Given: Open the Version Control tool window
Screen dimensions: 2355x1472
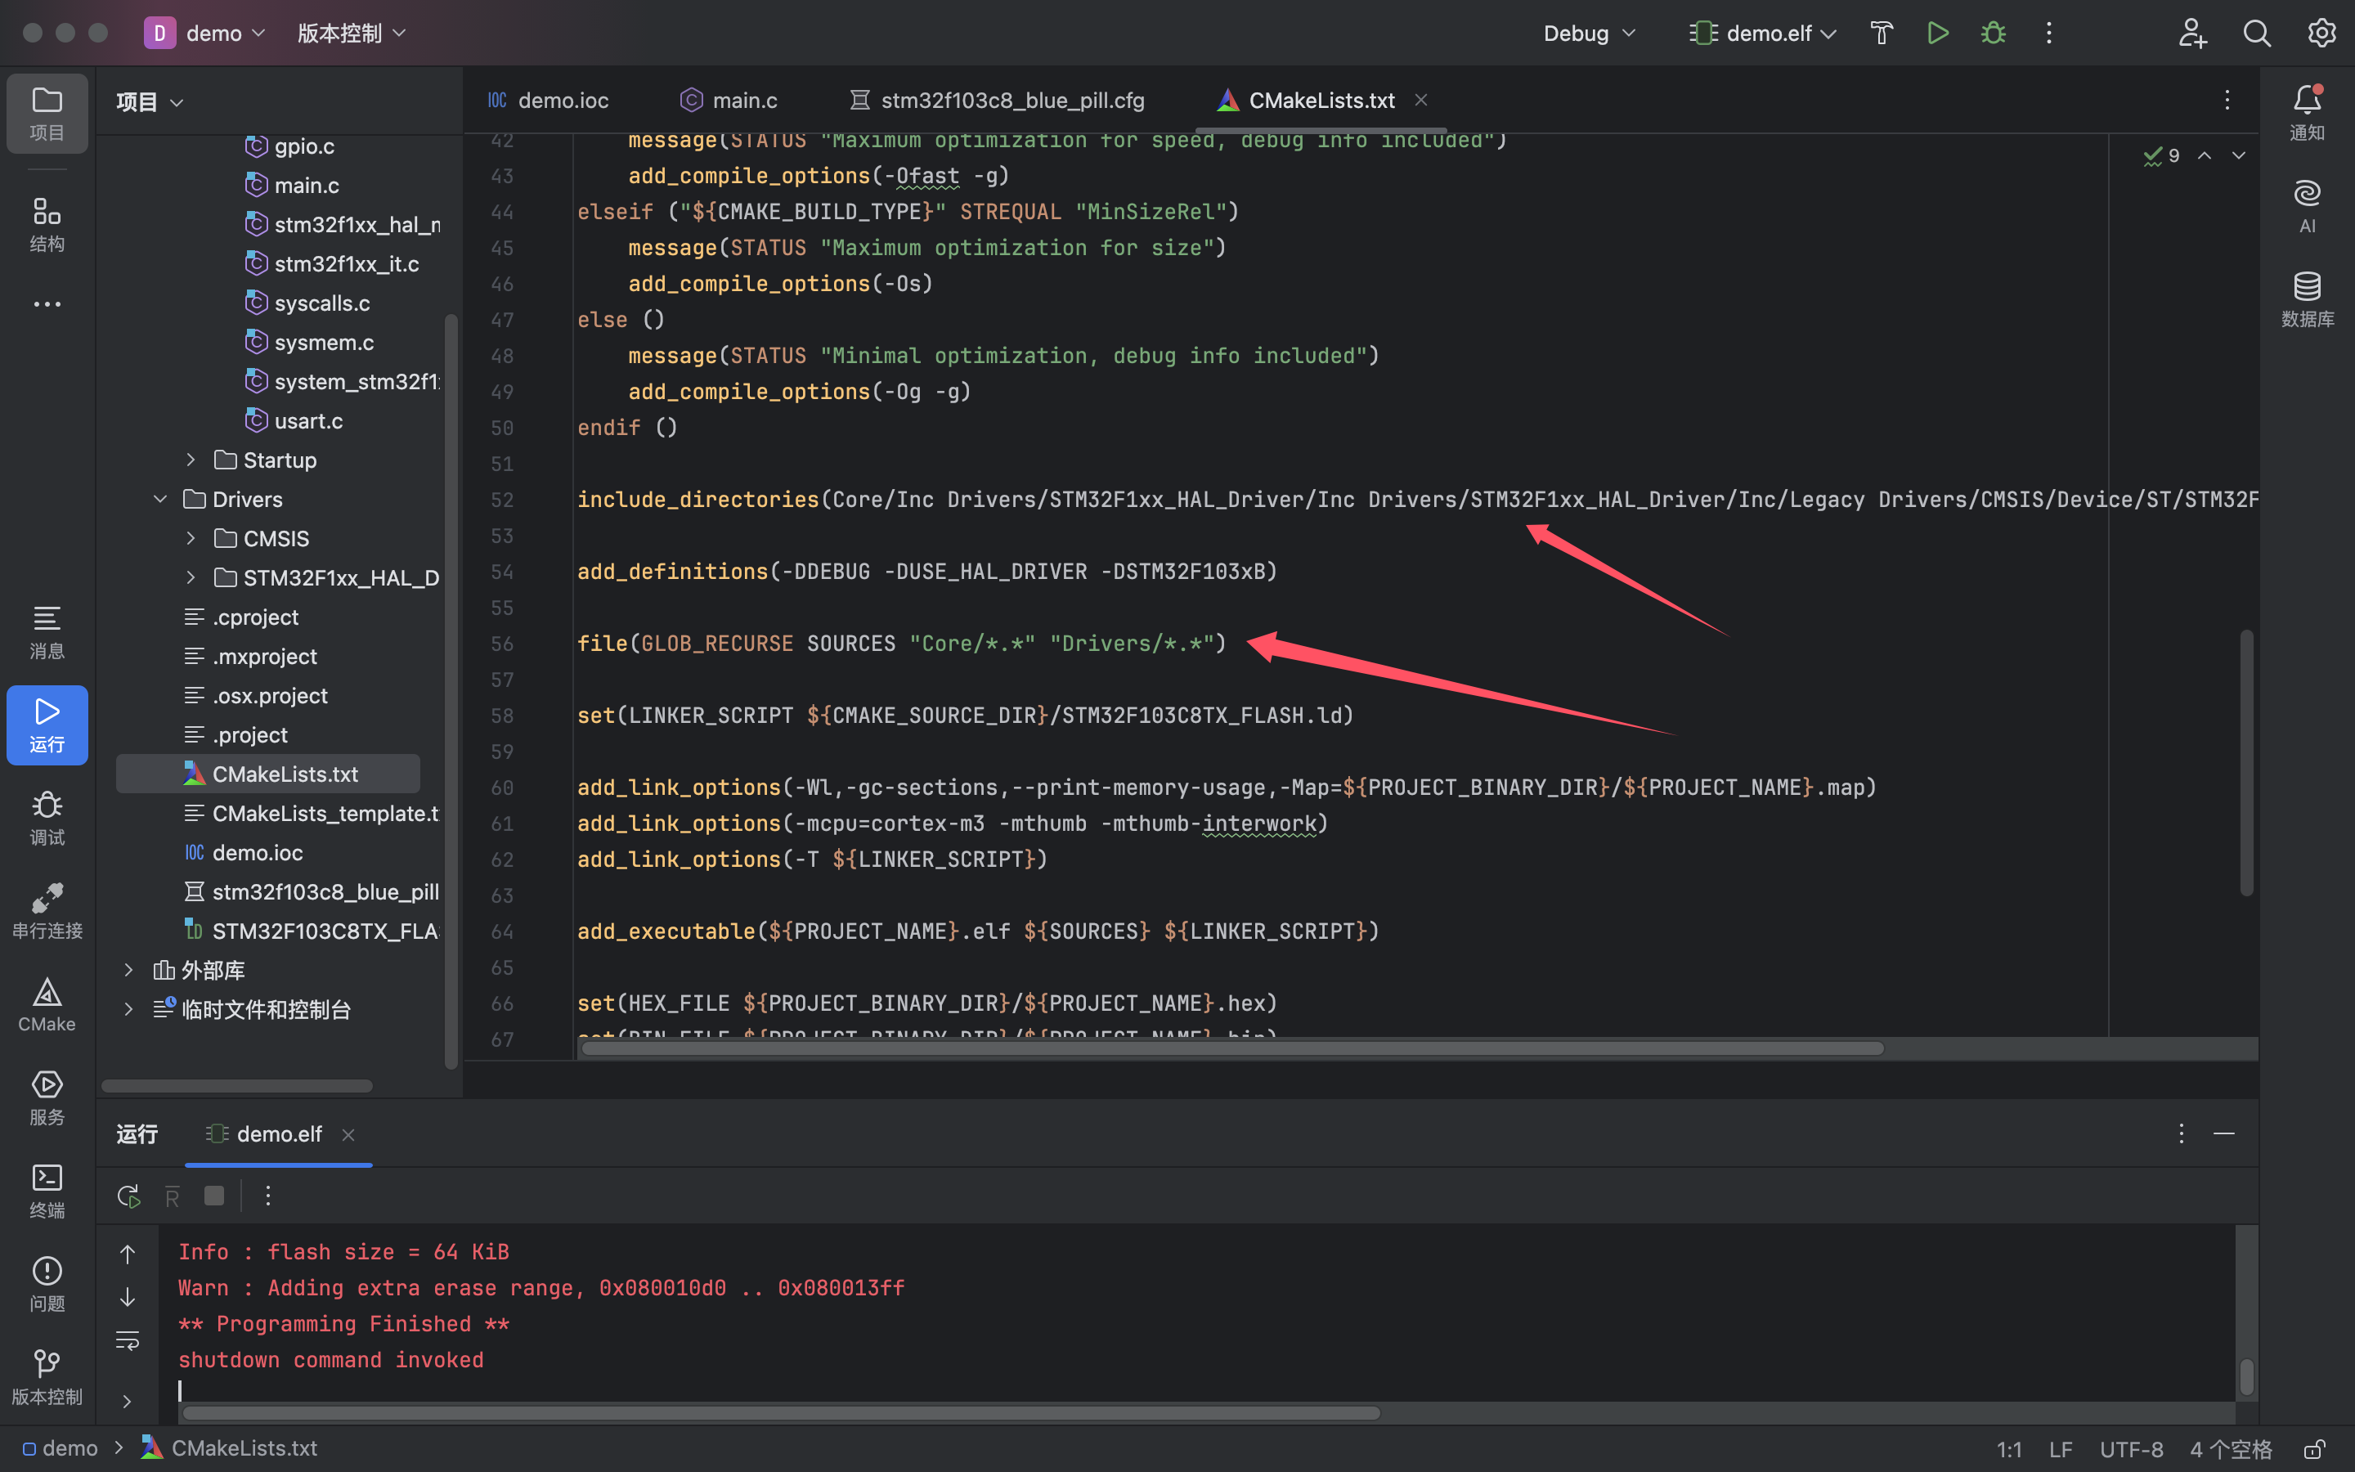Looking at the screenshot, I should pyautogui.click(x=47, y=1378).
